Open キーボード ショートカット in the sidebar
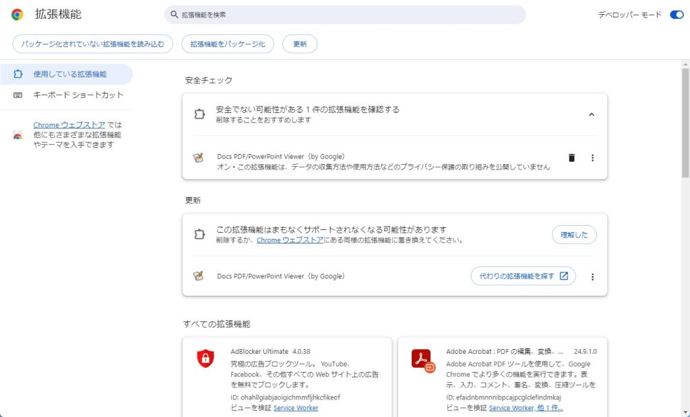 click(x=78, y=95)
